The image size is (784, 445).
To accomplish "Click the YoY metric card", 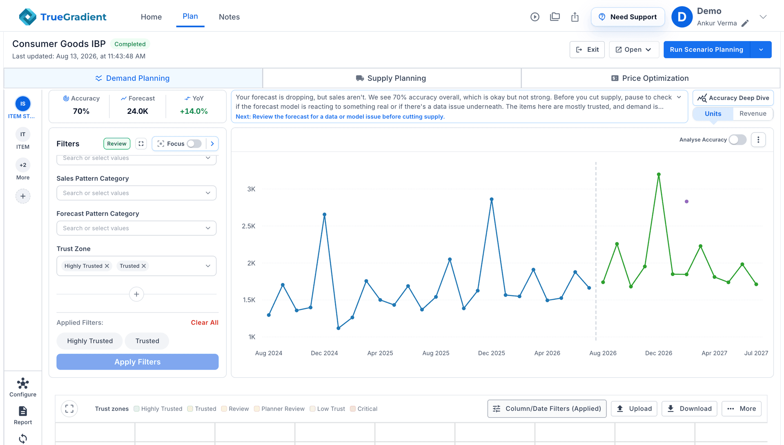I will [194, 105].
